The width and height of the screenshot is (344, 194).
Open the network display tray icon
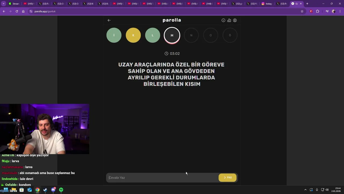click(322, 190)
